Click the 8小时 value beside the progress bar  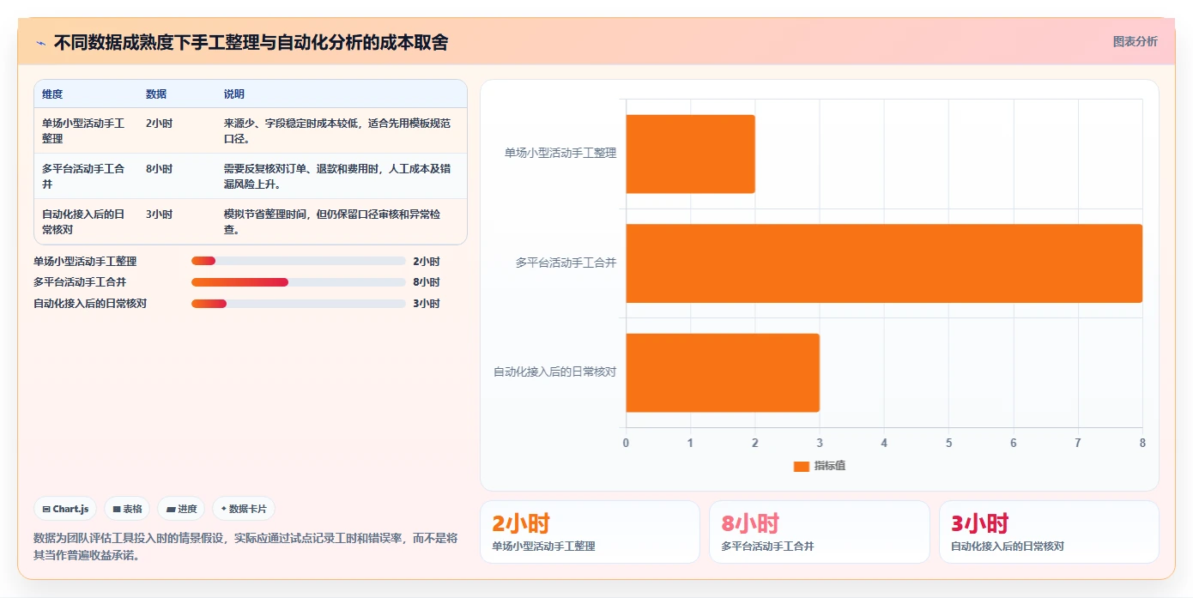click(427, 282)
